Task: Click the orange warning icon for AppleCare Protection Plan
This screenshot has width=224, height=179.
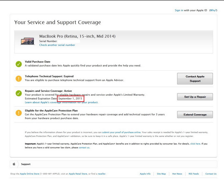Action: pyautogui.click(x=19, y=113)
